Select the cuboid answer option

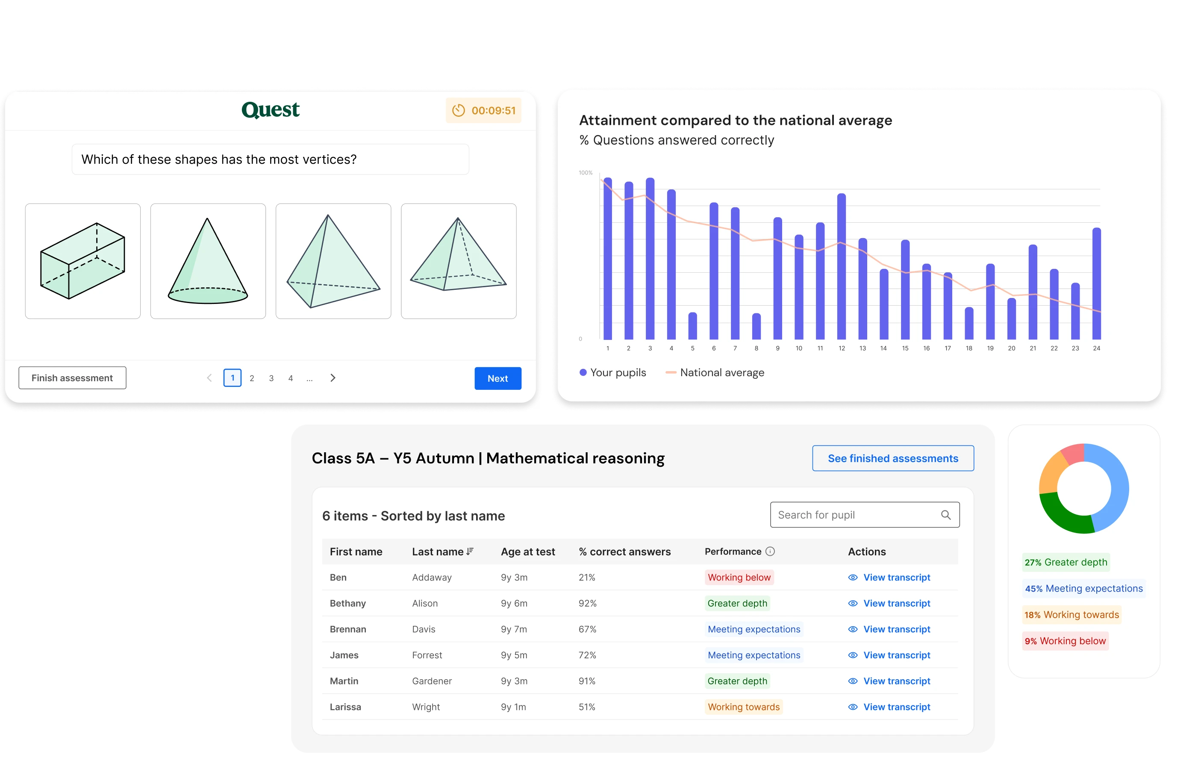click(82, 261)
